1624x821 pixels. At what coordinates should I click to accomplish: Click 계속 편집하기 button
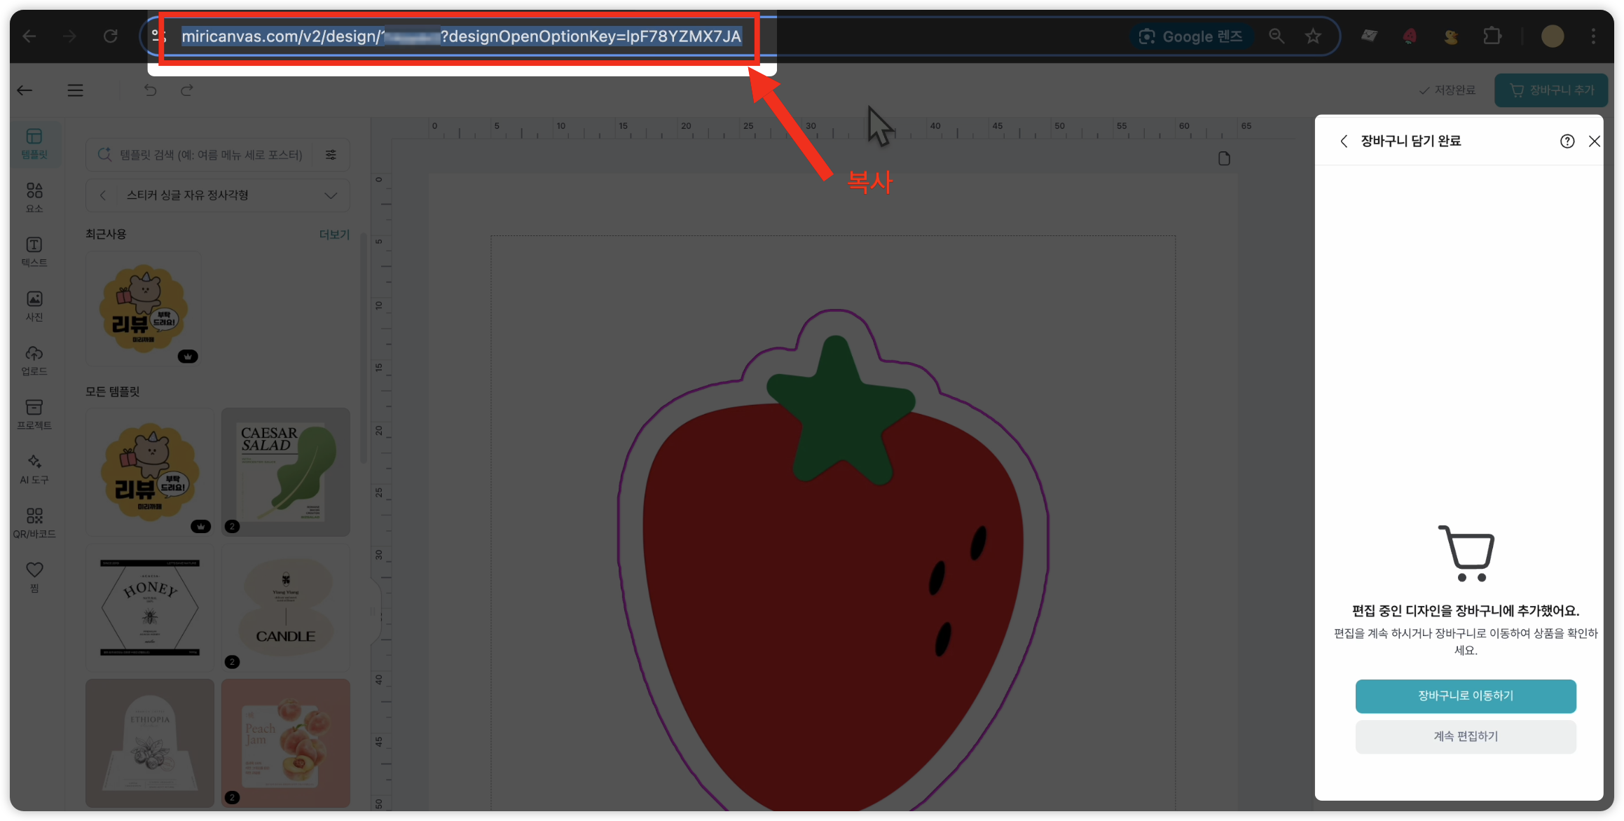[x=1465, y=736]
